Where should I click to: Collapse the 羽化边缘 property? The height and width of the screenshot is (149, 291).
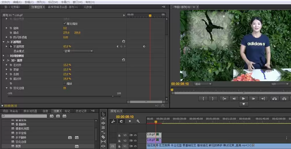click(7, 88)
